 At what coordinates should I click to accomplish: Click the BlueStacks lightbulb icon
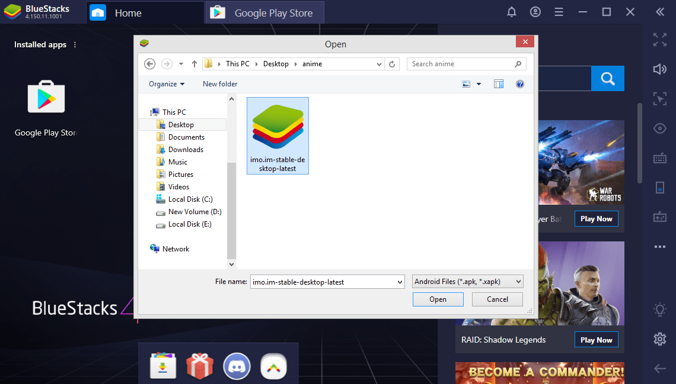659,309
